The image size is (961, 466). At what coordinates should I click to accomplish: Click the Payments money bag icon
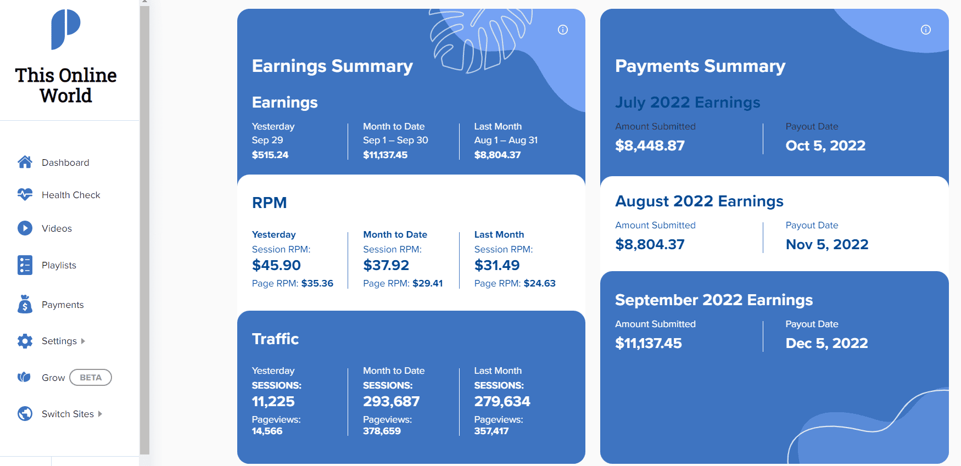click(x=25, y=304)
